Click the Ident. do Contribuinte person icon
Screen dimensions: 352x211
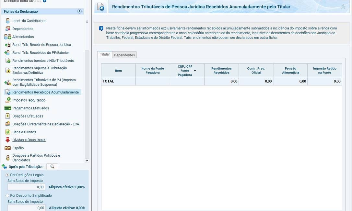(8, 21)
